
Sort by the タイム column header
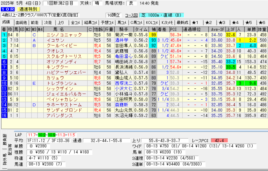coord(141,29)
